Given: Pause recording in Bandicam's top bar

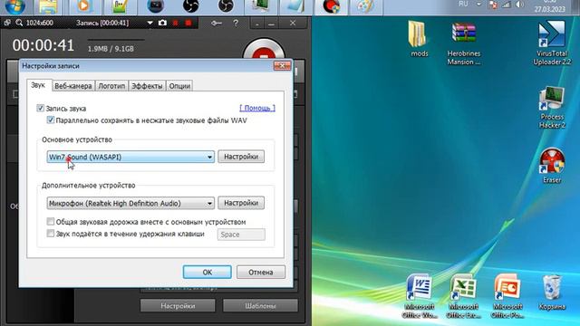Looking at the screenshot, I should 175,23.
